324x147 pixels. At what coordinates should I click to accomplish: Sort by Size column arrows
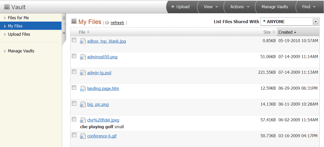pyautogui.click(x=274, y=32)
